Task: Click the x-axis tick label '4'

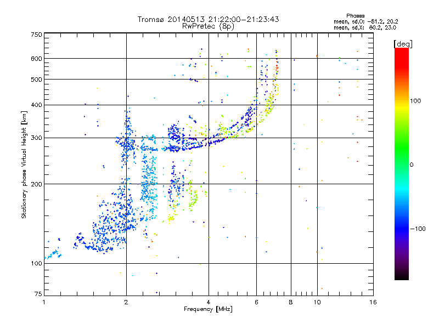Action: (x=209, y=302)
